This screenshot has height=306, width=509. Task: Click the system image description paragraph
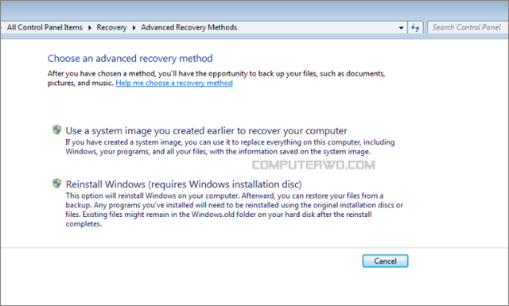click(x=230, y=147)
